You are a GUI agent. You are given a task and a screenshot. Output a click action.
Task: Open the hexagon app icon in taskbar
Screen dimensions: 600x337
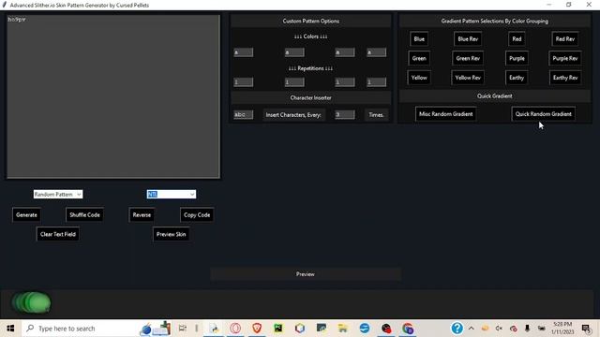[300, 329]
